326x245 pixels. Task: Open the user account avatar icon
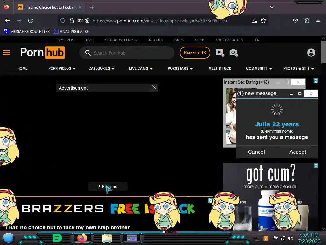tap(311, 53)
